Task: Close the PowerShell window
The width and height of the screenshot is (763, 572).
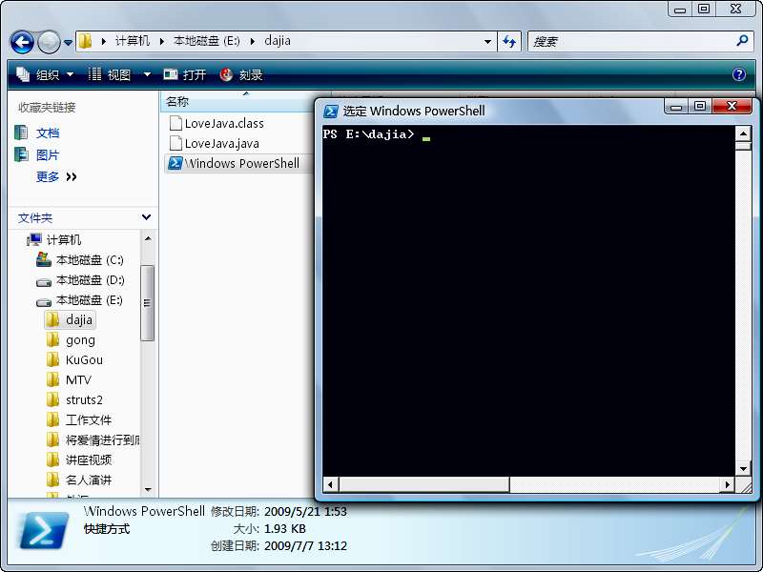Action: coord(732,107)
